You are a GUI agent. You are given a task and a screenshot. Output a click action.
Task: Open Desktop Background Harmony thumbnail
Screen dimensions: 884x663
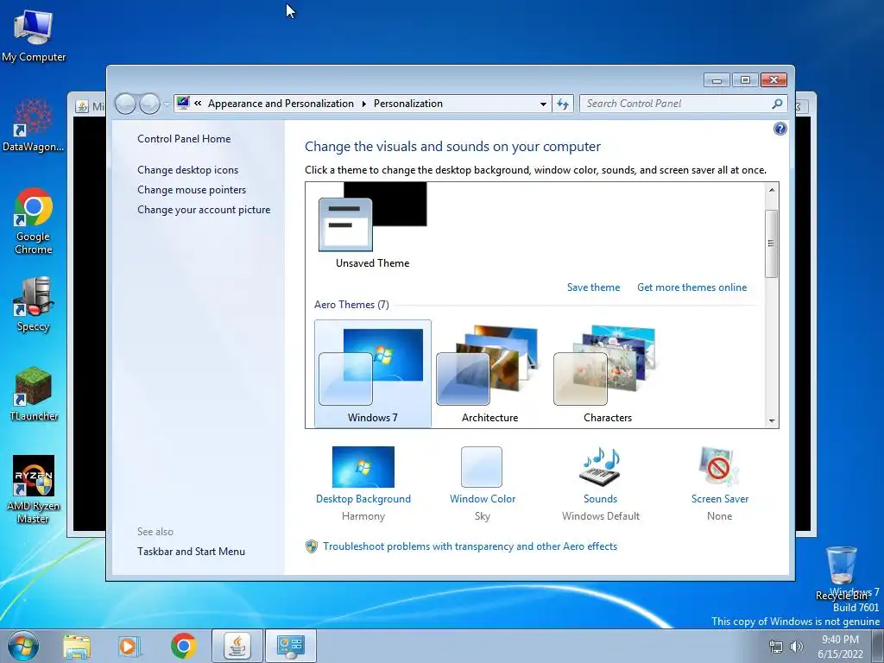coord(363,467)
